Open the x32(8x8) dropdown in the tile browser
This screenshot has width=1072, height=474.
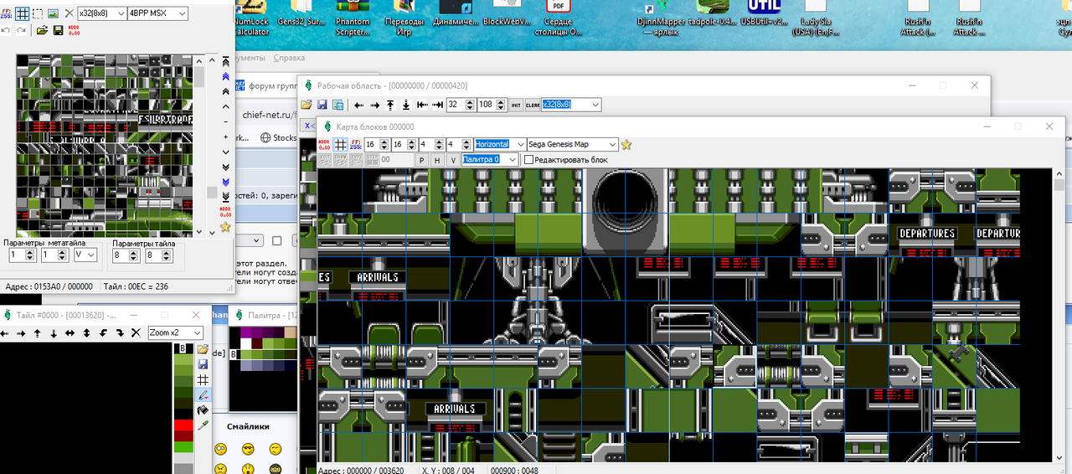(101, 13)
